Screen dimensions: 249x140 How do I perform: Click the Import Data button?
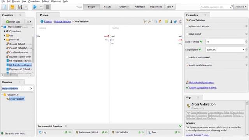click(13, 22)
